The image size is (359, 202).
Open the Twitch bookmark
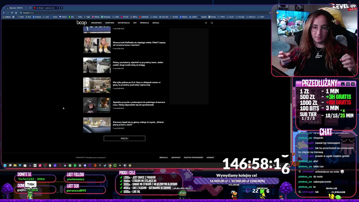261,17
